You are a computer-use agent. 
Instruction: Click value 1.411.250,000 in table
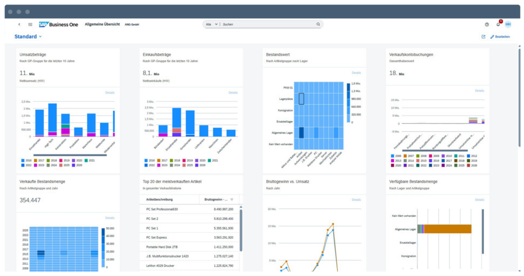[x=224, y=247]
